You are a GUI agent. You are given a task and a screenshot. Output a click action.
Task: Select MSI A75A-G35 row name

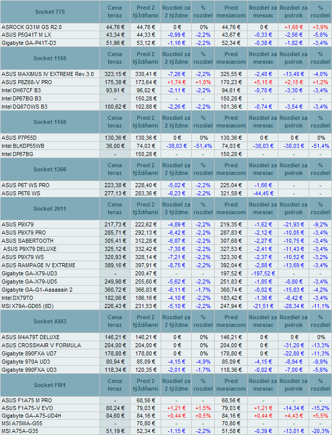(20, 431)
